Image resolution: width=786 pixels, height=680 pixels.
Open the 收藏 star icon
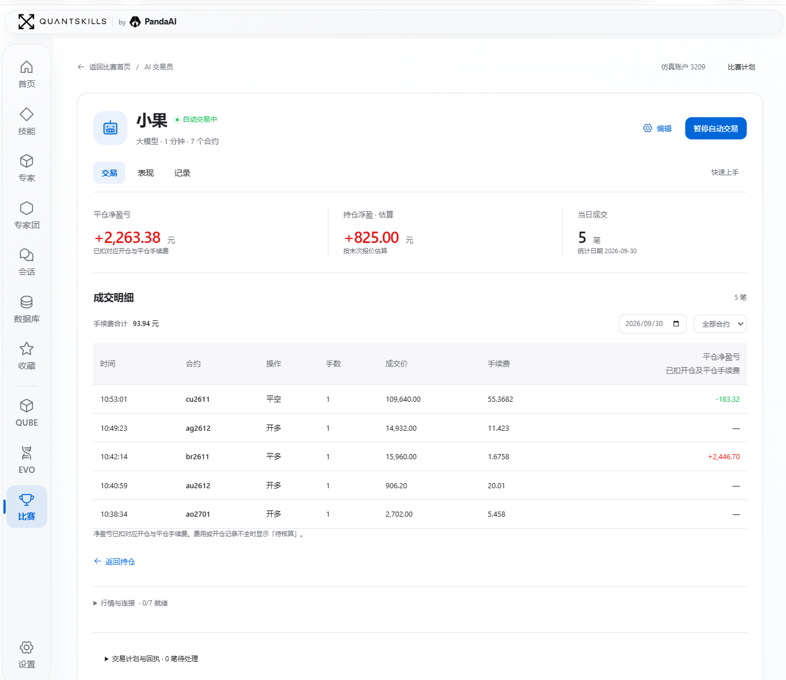tap(27, 349)
